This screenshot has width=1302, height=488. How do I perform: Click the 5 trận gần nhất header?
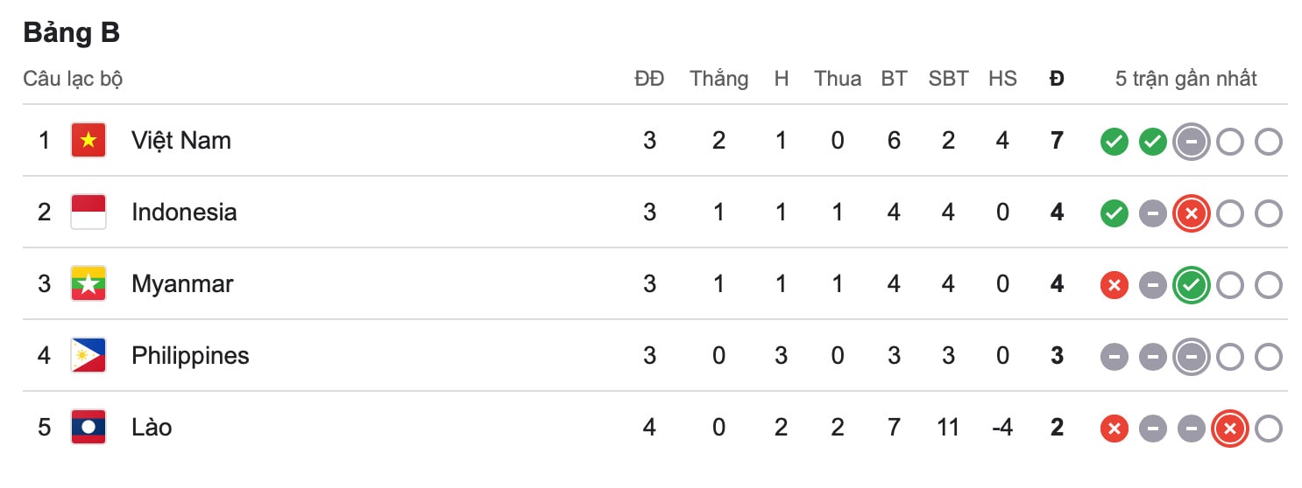point(1186,79)
